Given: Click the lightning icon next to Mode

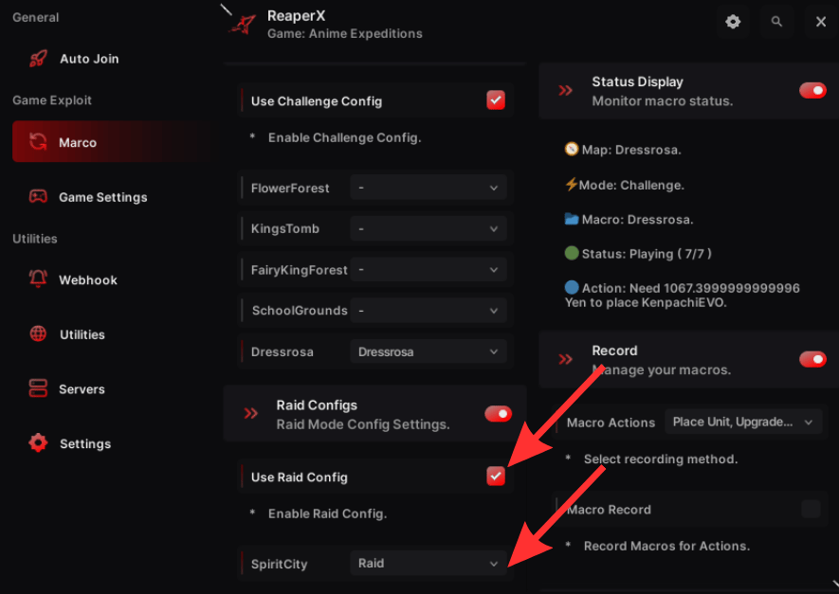Looking at the screenshot, I should [571, 185].
